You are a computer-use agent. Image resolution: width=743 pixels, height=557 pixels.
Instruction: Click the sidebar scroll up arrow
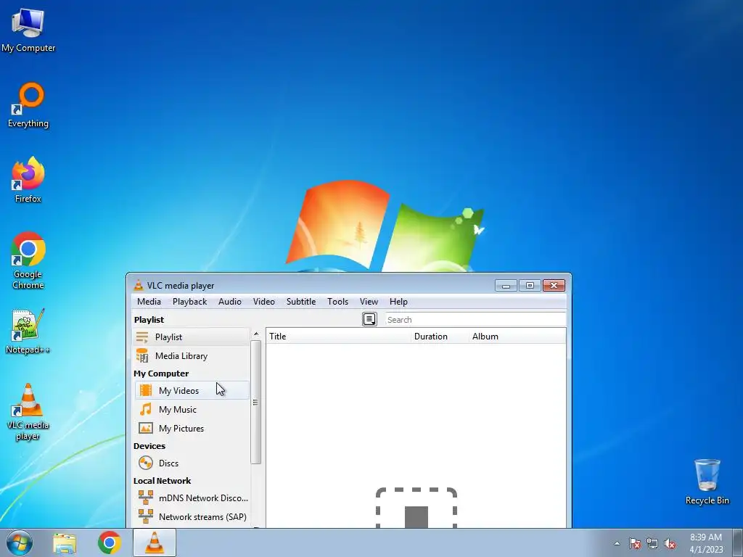(x=256, y=334)
